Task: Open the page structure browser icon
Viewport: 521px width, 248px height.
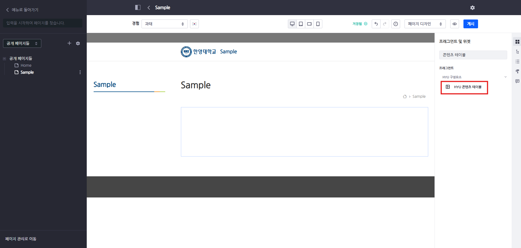Action: point(517,52)
